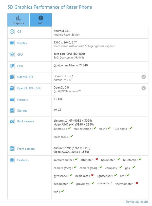Expand the OpenGL API details arrow
The height and width of the screenshot is (206, 152).
coord(144,77)
